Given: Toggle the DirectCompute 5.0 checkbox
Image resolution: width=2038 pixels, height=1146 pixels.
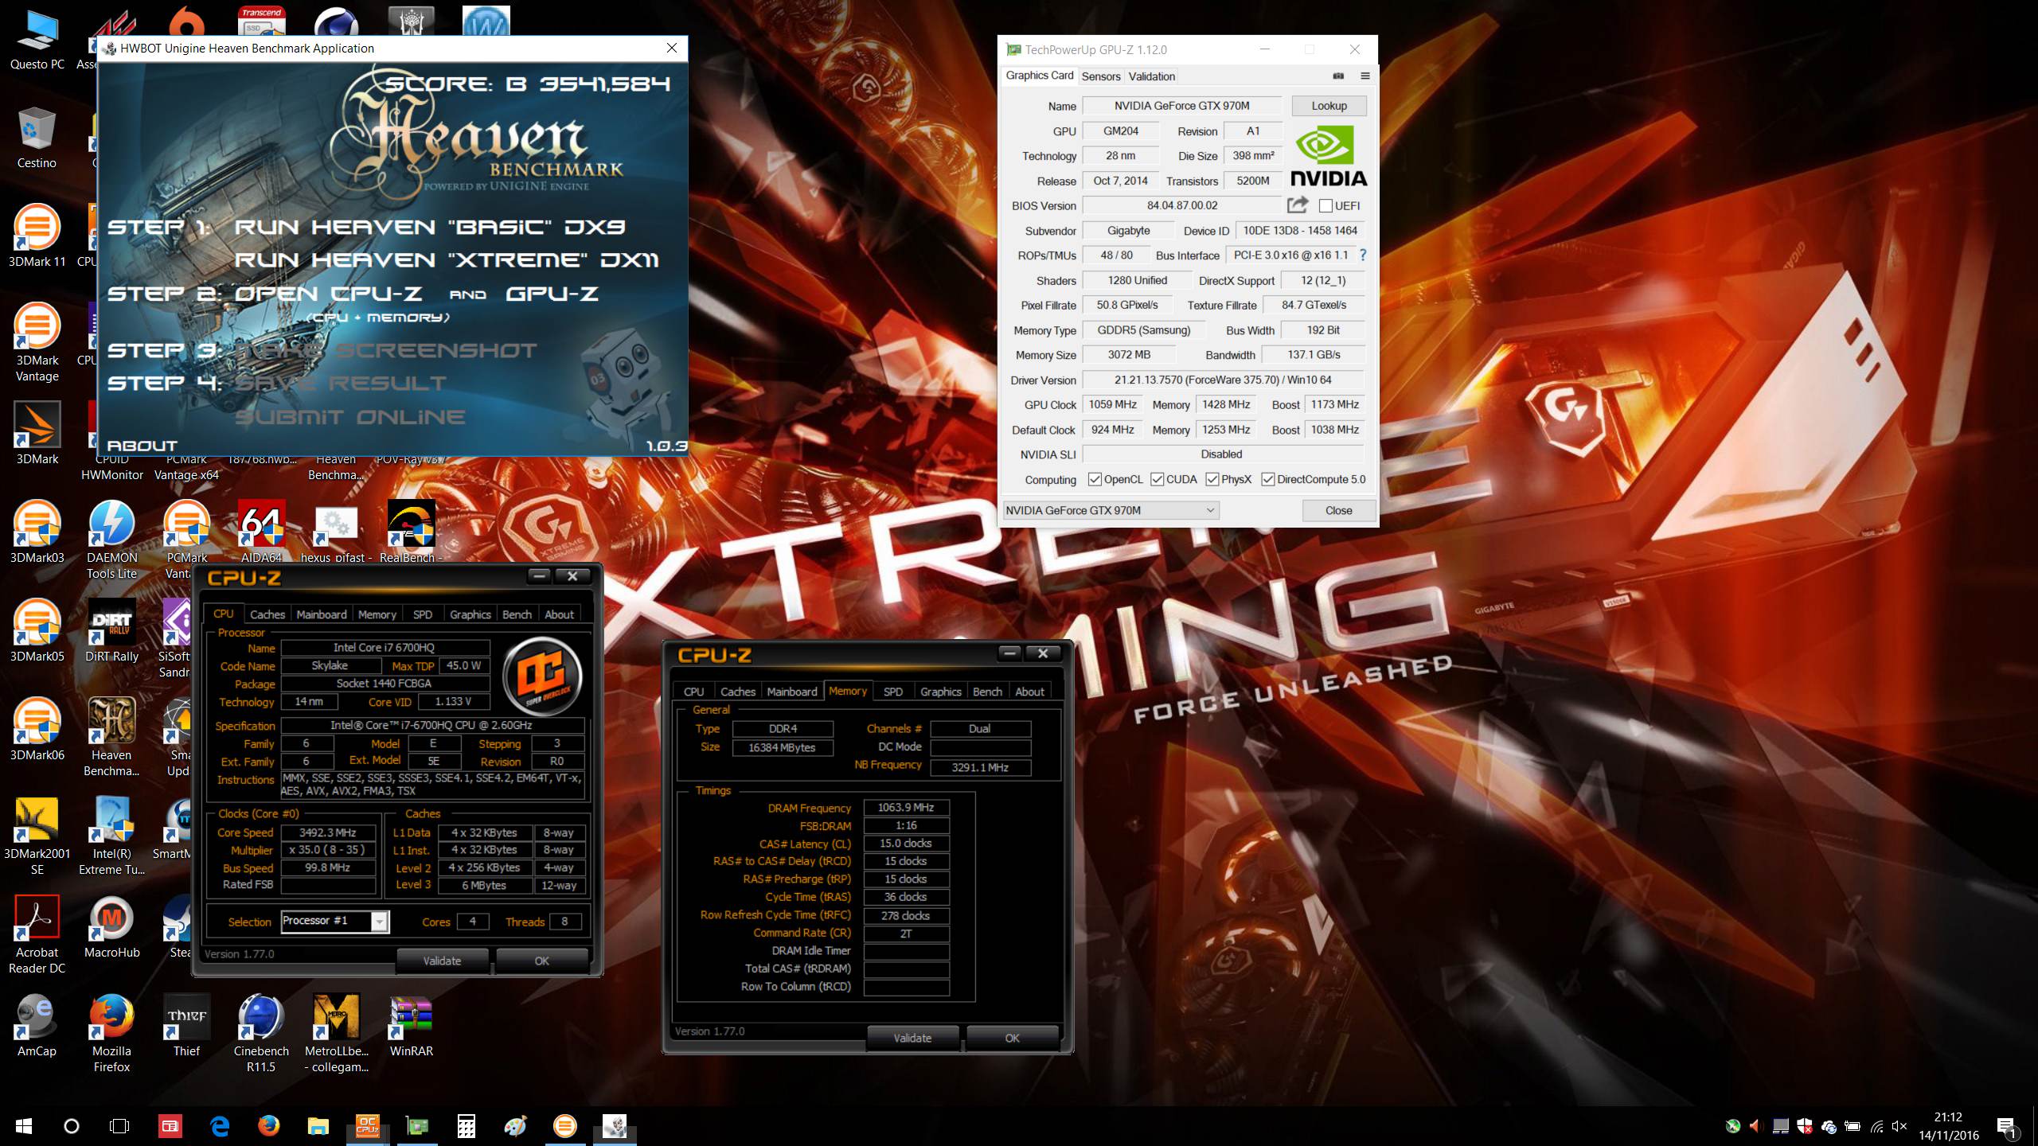Looking at the screenshot, I should tap(1268, 479).
